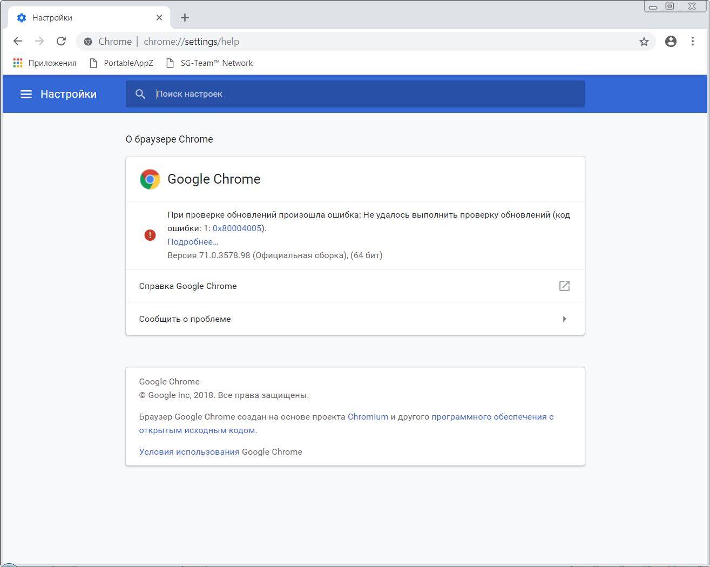The width and height of the screenshot is (710, 567).
Task: Close the Настройки tab
Action: [x=159, y=18]
